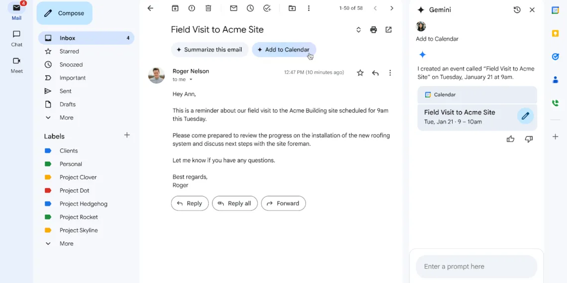Viewport: 567px width, 283px height.
Task: Open Gemini chat history
Action: 517,10
